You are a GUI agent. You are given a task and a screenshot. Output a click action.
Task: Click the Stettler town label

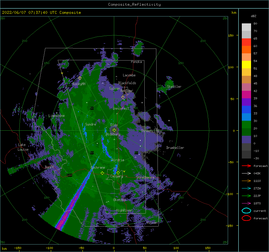tap(174, 87)
